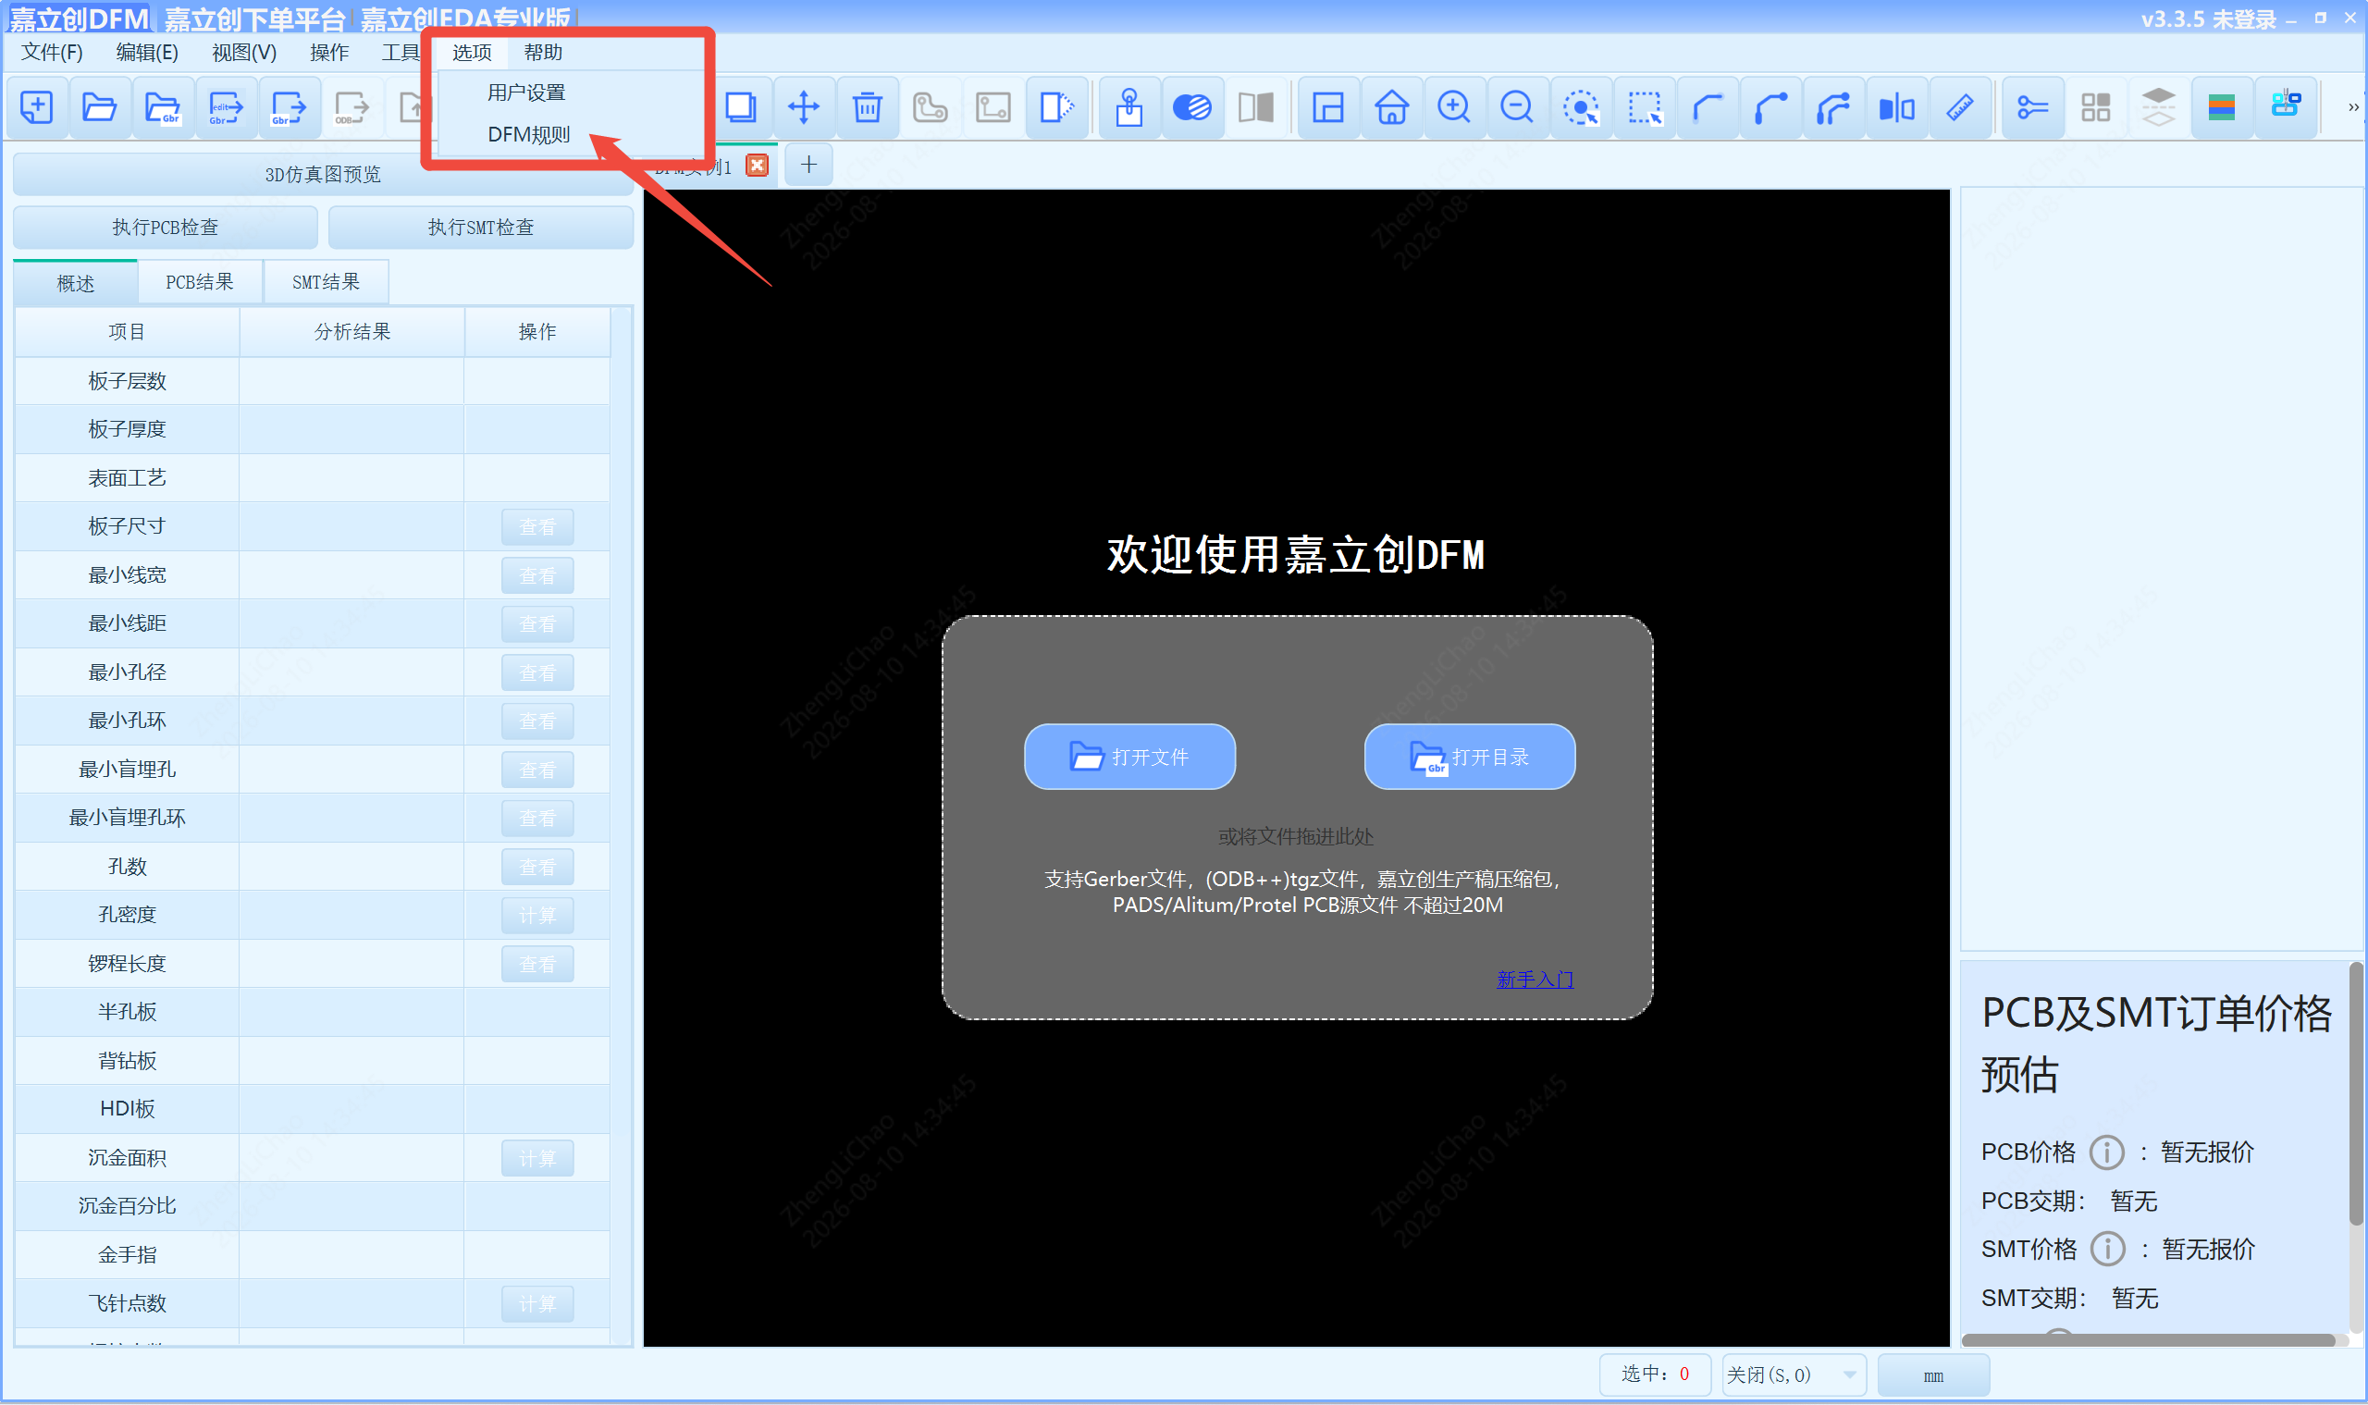Close the DFM document tab
The image size is (2368, 1405).
point(757,166)
